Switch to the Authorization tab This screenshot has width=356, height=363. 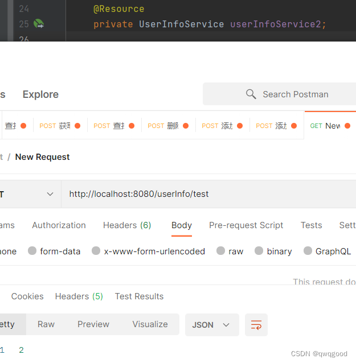click(59, 225)
